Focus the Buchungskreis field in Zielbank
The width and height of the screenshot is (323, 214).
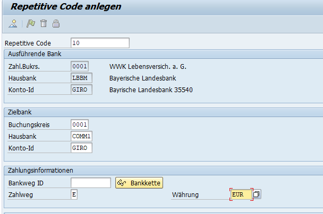coord(80,124)
